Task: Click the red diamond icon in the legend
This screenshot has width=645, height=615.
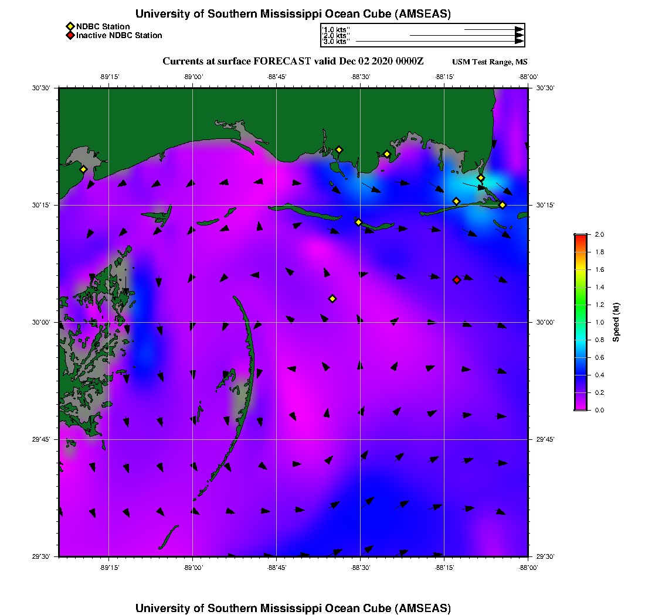Action: [x=70, y=35]
